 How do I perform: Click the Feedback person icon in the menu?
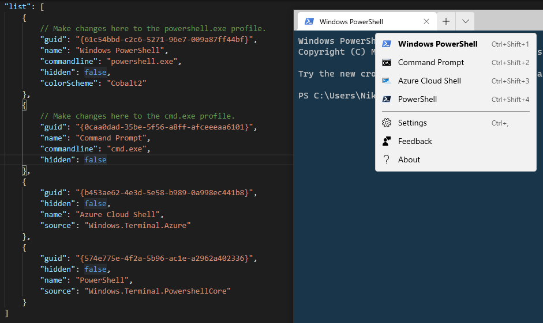point(387,141)
